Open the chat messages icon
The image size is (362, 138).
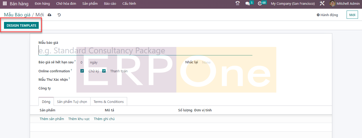pos(248,4)
